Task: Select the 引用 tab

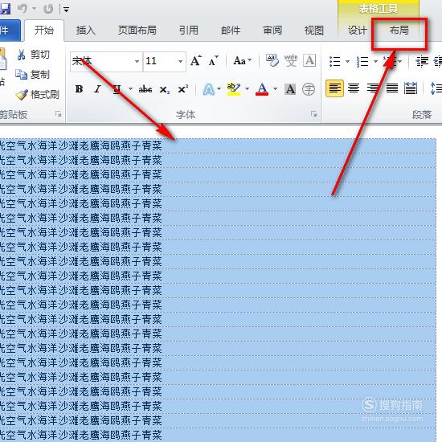Action: 189,31
